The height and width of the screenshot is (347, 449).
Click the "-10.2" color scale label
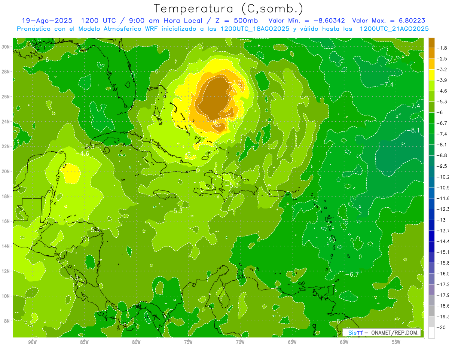coord(443,177)
